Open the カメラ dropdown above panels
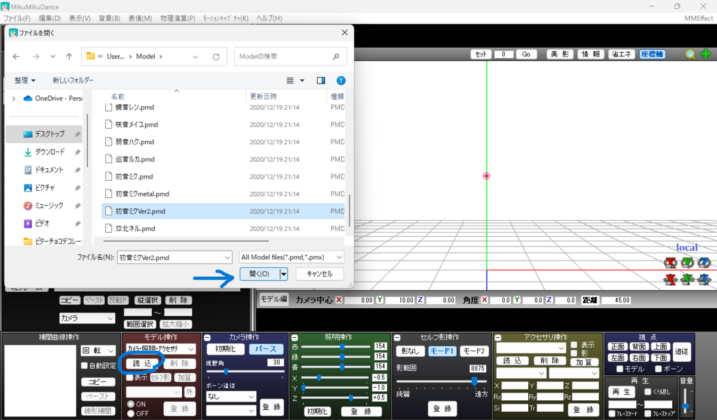 [87, 319]
